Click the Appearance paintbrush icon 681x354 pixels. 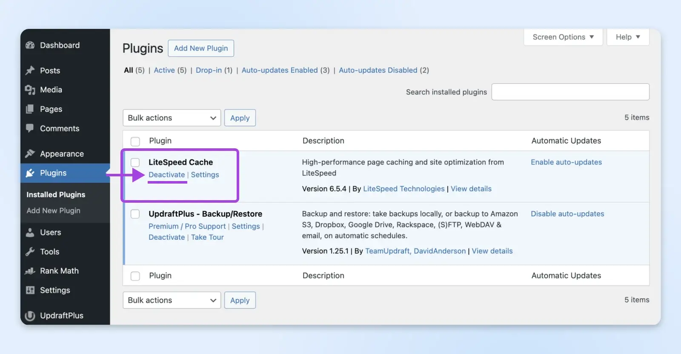[x=30, y=154]
